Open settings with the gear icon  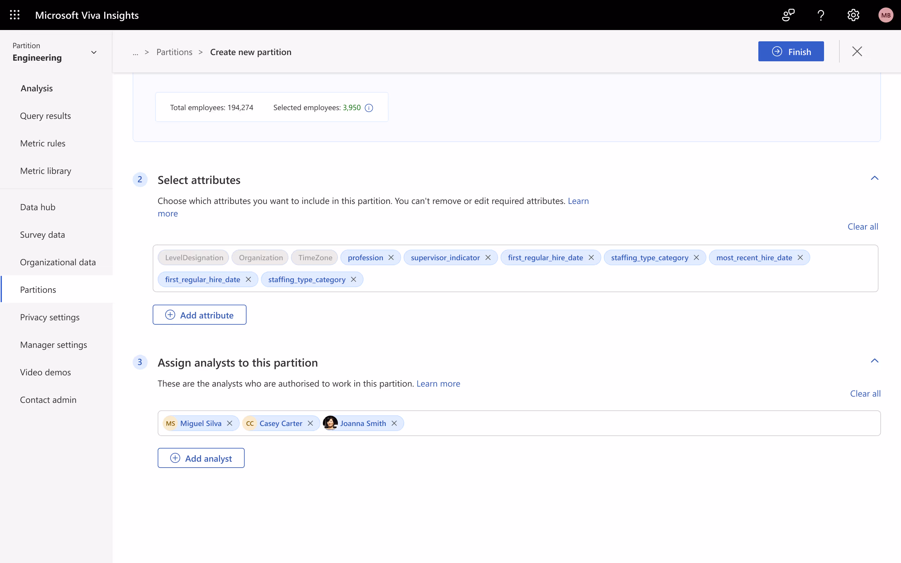(853, 15)
